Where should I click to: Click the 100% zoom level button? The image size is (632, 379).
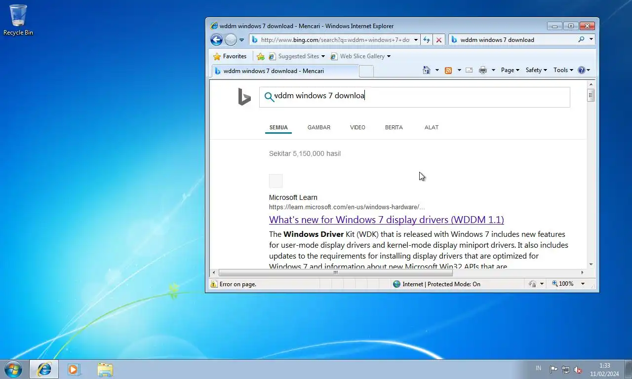563,284
